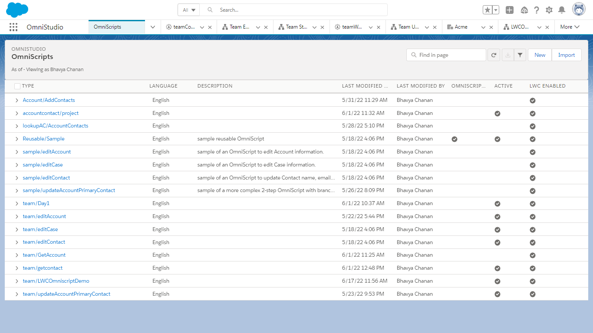
Task: Refresh the OmniScripts list
Action: click(x=494, y=55)
